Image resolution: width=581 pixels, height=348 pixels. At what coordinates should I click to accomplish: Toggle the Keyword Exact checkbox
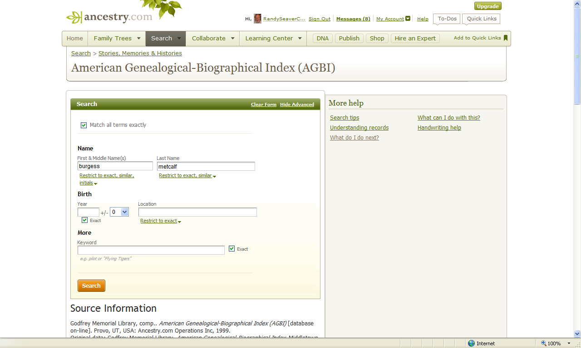click(231, 249)
